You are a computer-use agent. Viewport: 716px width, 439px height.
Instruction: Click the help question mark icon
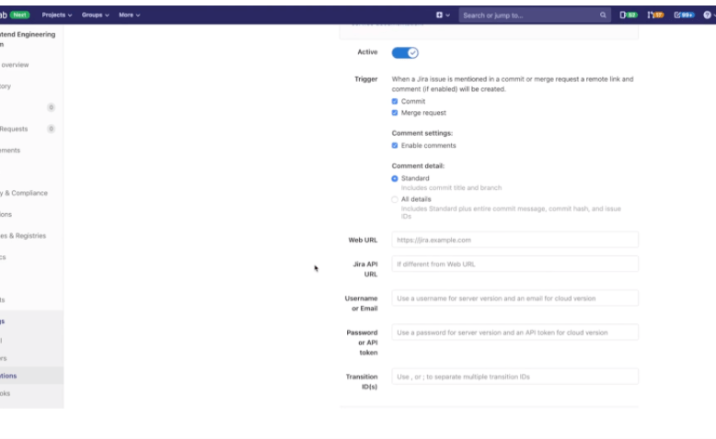(707, 15)
